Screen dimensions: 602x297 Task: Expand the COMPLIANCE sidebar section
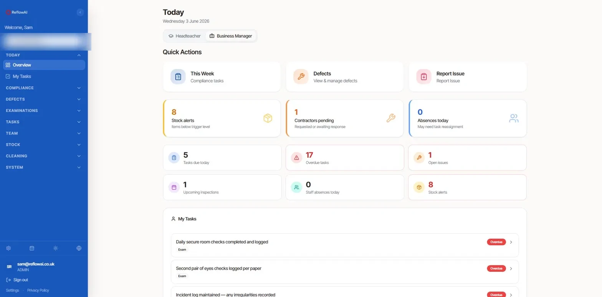click(x=44, y=88)
